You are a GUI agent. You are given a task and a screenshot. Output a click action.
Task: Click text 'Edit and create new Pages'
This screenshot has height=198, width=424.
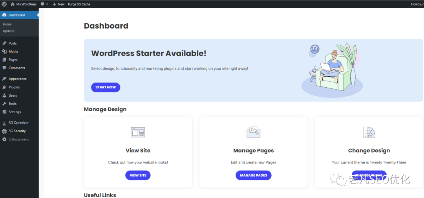(x=253, y=162)
